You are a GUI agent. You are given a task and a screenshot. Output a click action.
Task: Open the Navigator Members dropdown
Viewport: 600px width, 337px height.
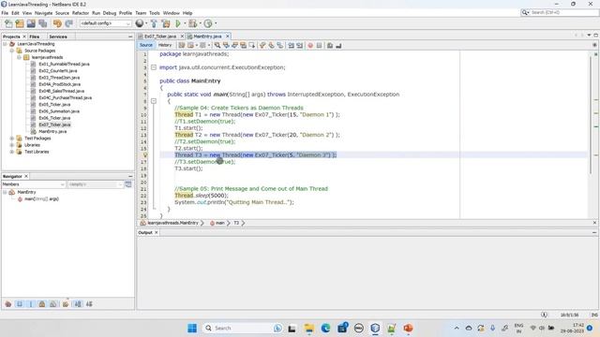coord(34,184)
